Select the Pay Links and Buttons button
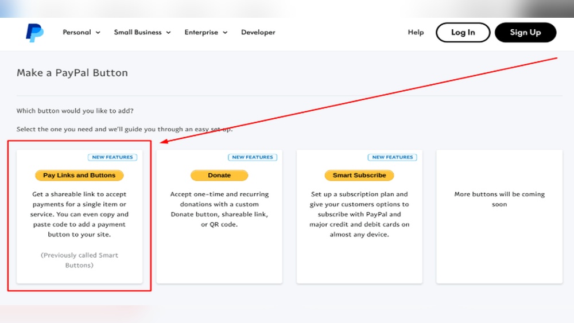This screenshot has width=574, height=323. coord(79,175)
